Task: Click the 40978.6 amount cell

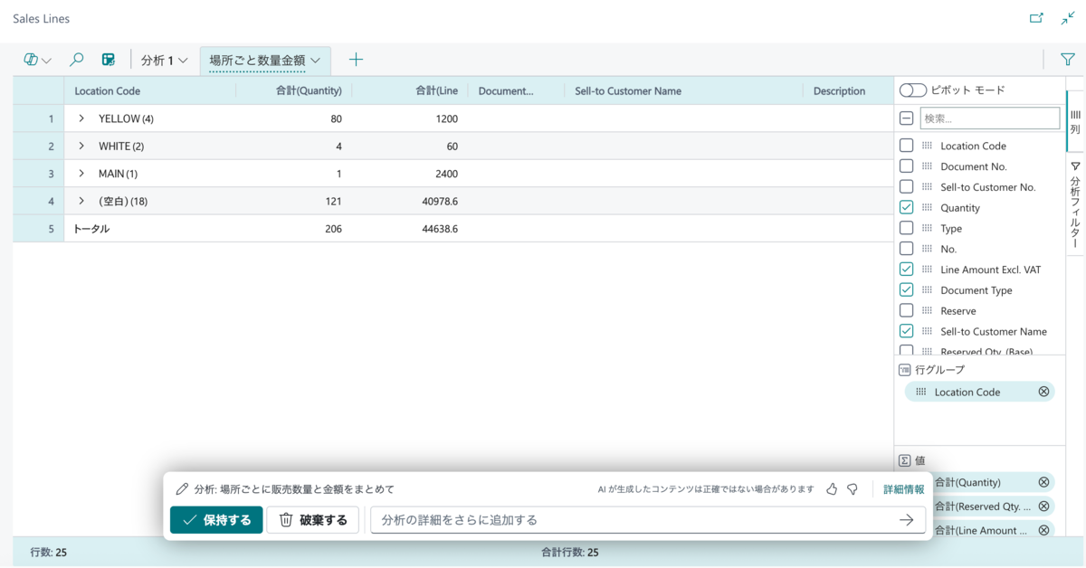Action: pyautogui.click(x=410, y=201)
